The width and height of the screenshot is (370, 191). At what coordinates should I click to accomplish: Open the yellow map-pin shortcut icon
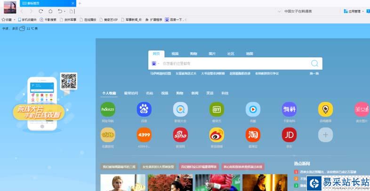[326, 109]
